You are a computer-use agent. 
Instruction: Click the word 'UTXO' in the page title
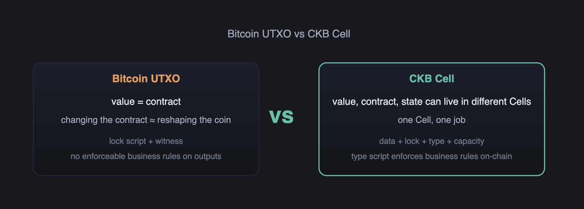[277, 34]
